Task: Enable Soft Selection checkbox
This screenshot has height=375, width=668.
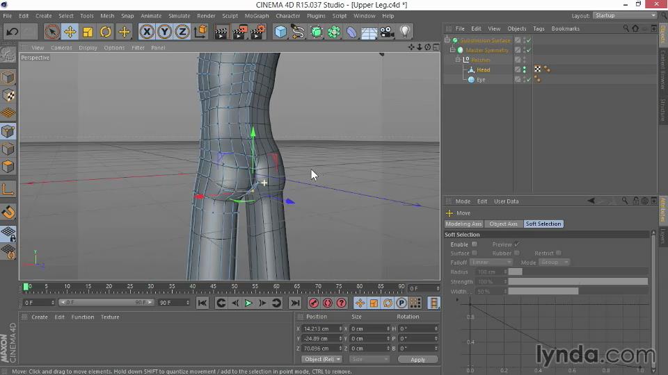Action: (474, 244)
